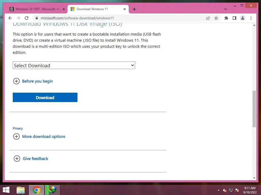Bookmark this page with the star
Viewport: 261px width, 195px height.
click(216, 18)
